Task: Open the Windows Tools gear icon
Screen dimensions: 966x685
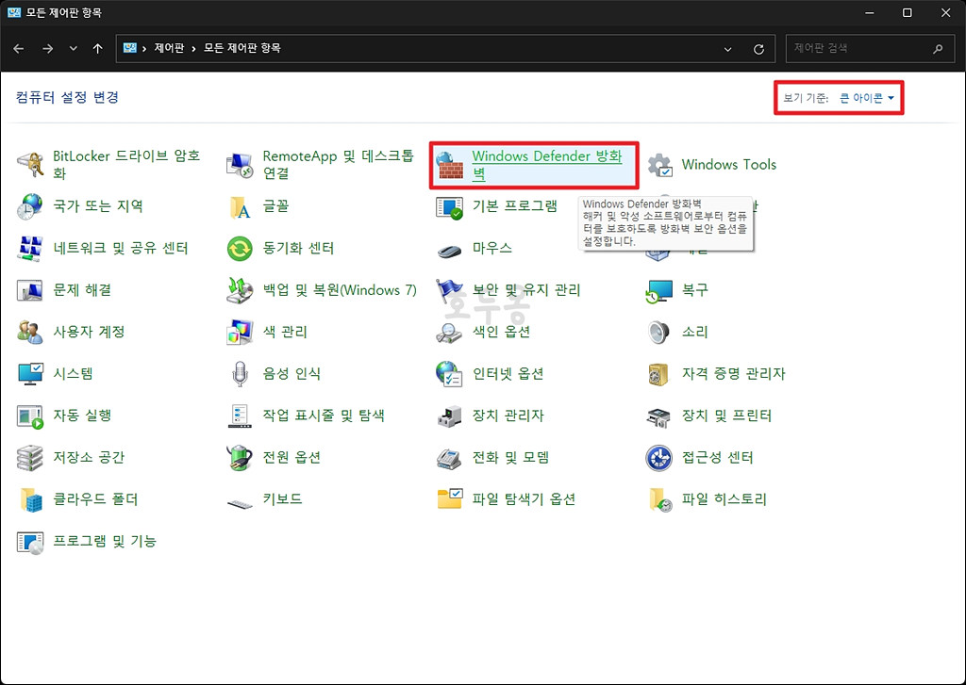Action: point(659,164)
